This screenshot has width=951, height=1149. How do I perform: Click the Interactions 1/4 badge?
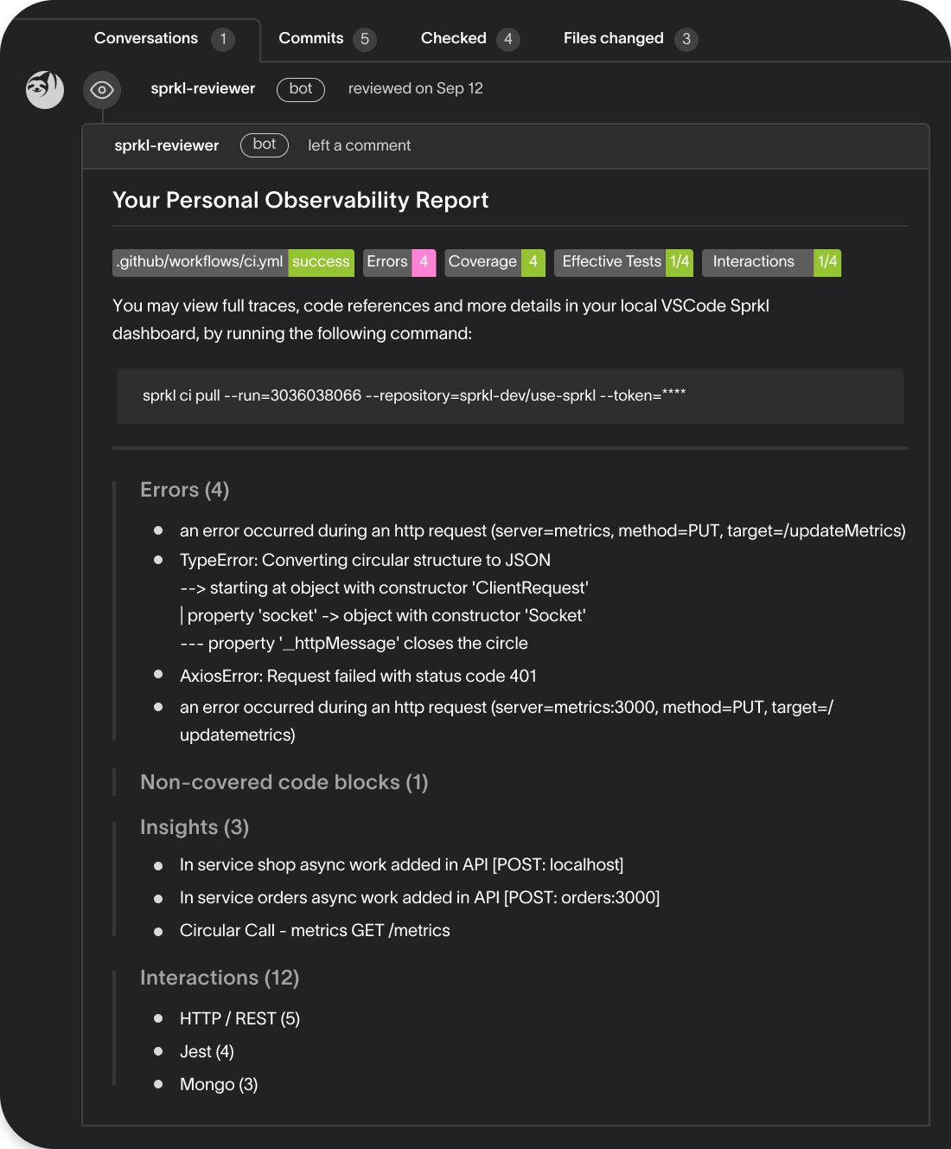[x=771, y=262]
